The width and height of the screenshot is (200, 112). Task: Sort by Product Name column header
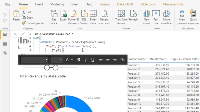click(136, 59)
